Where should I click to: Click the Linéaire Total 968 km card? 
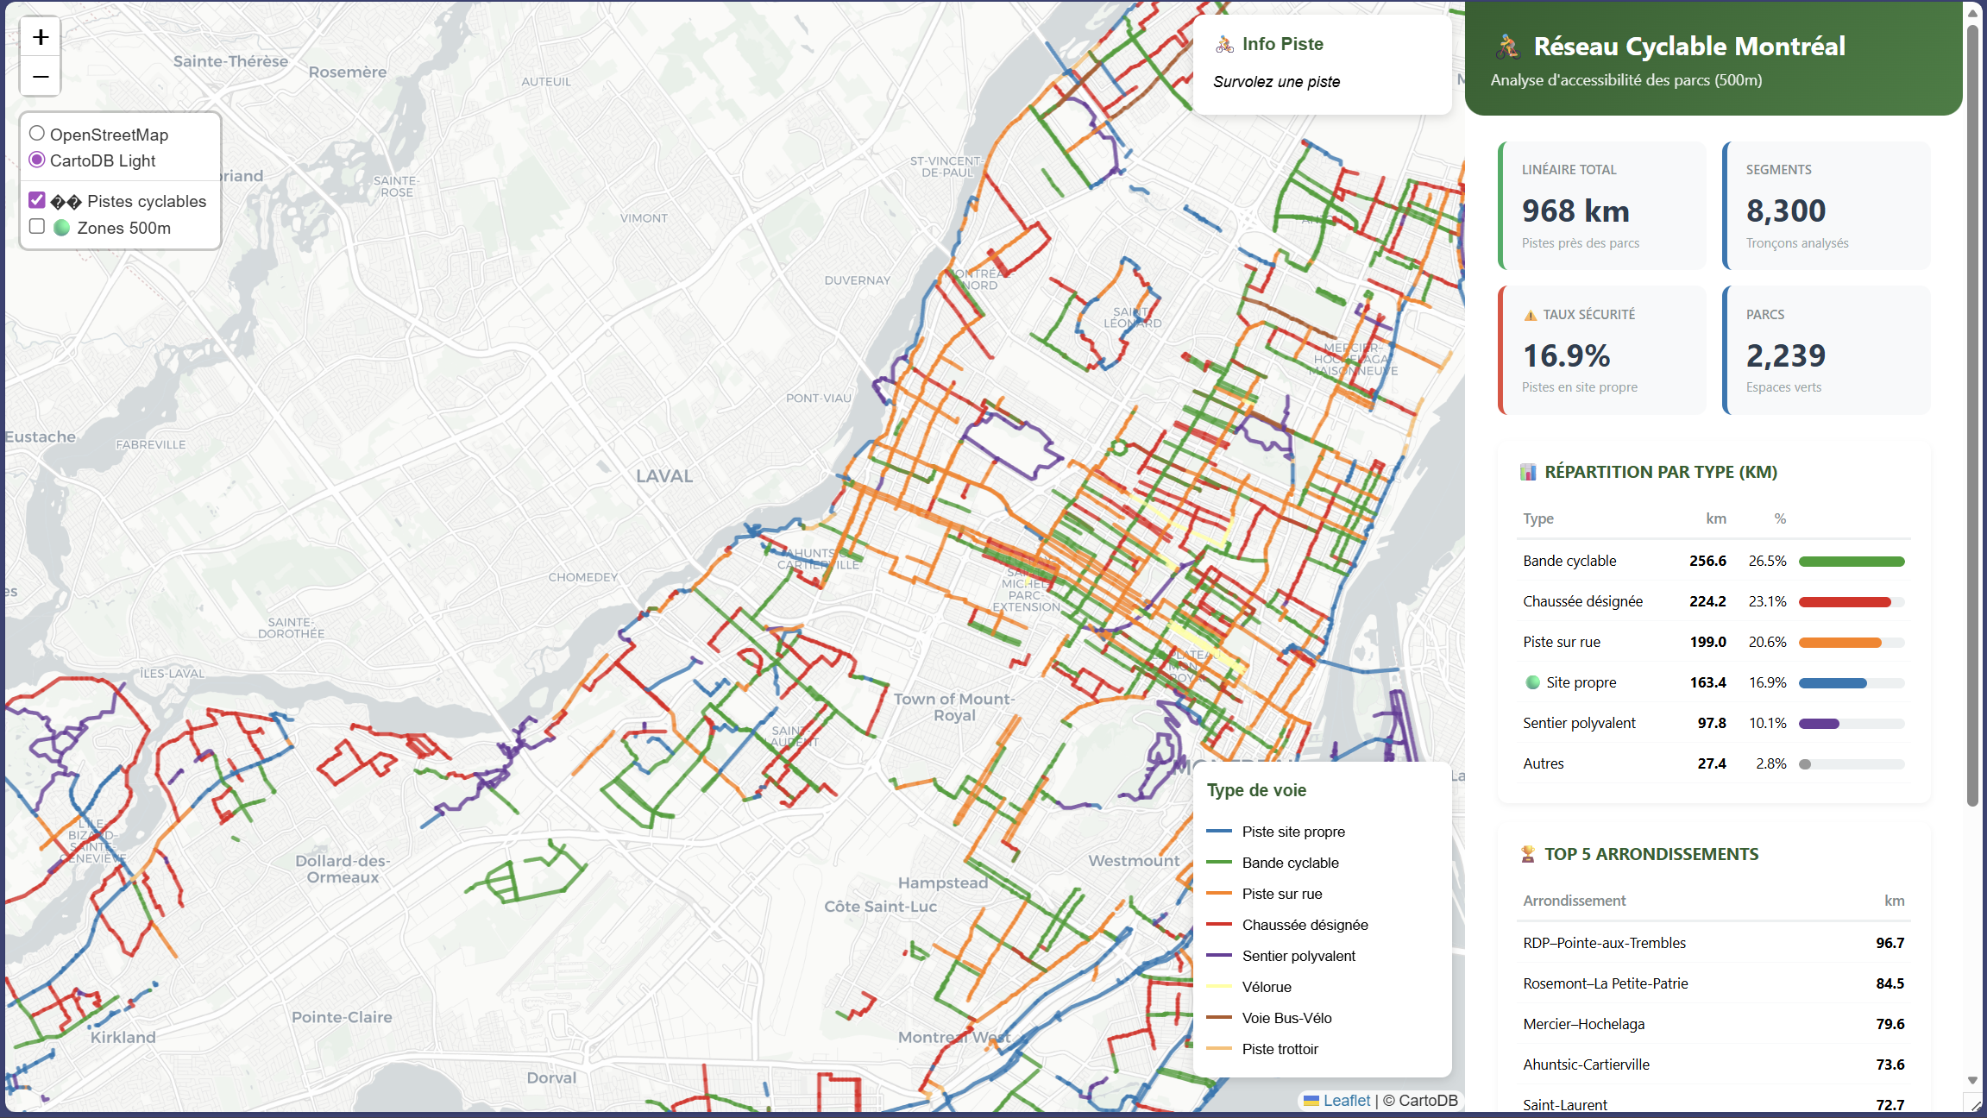1602,206
